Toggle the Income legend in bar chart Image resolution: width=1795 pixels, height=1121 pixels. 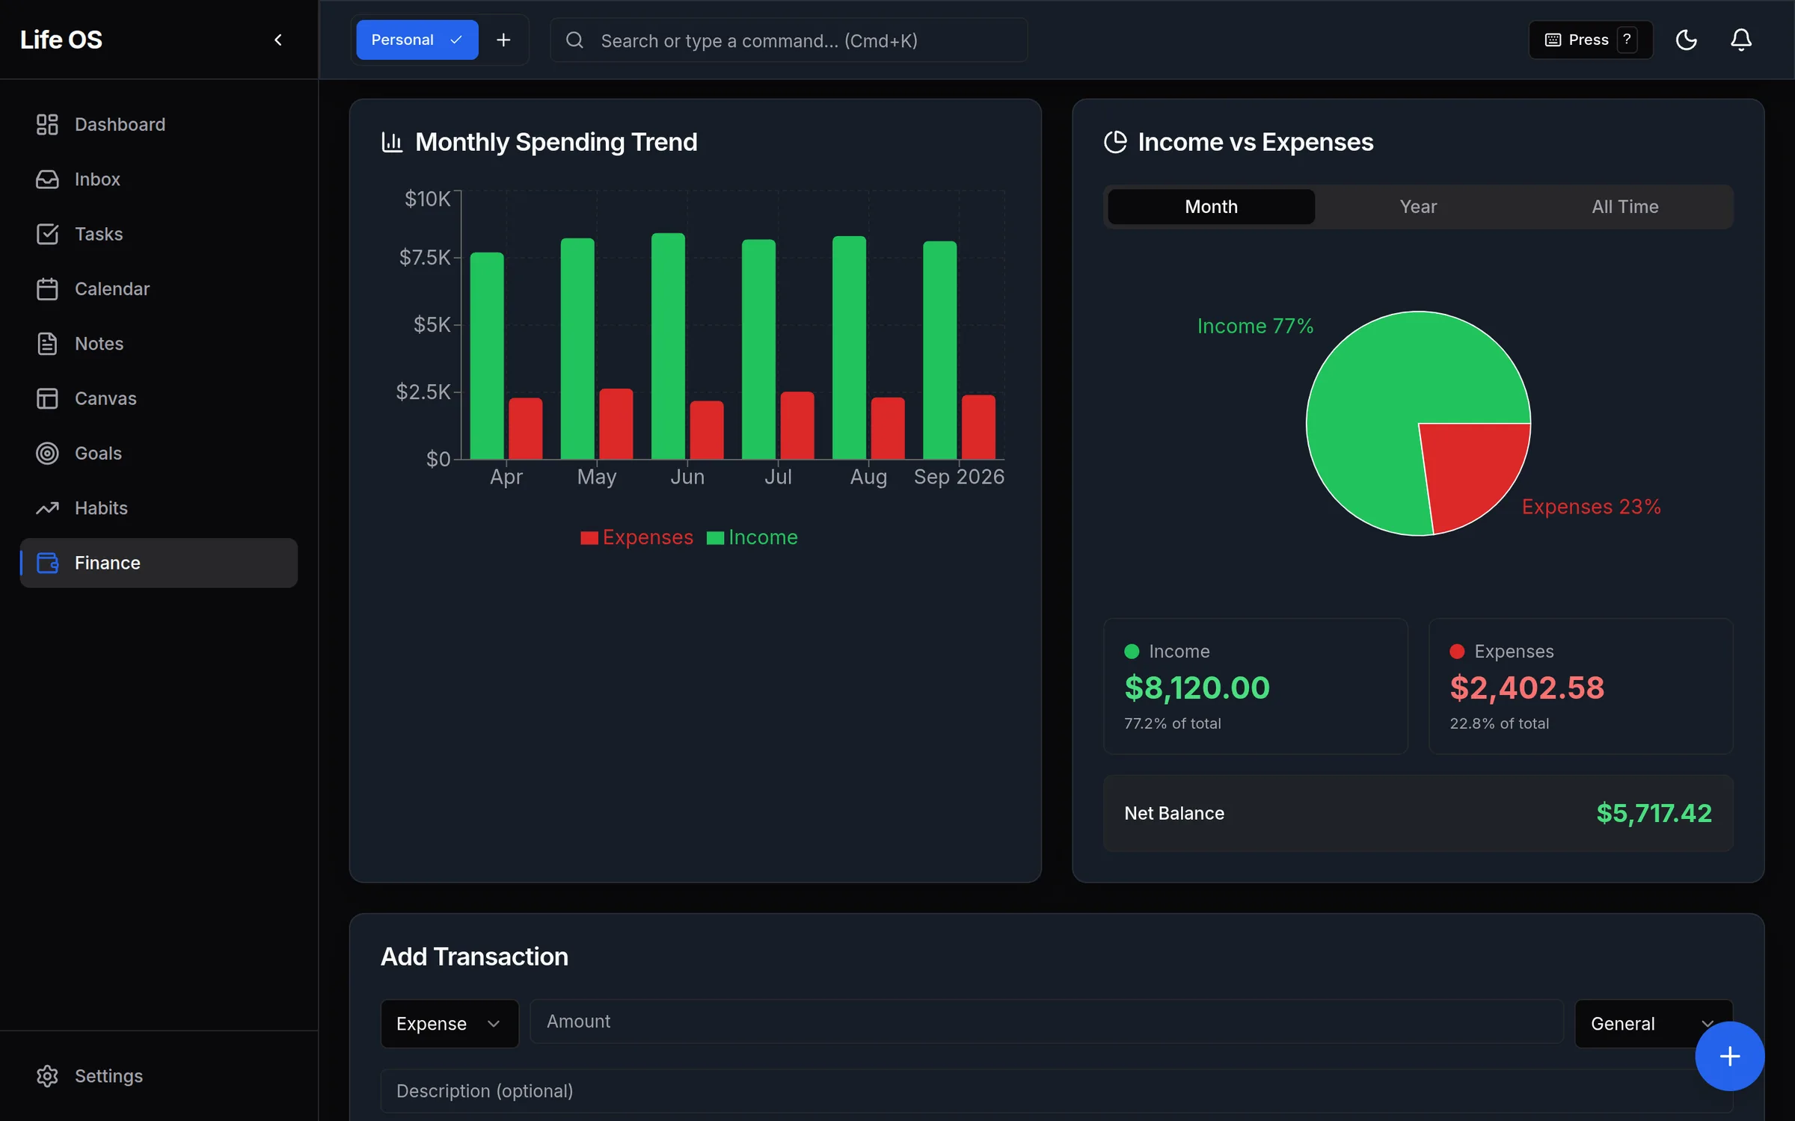pos(752,537)
